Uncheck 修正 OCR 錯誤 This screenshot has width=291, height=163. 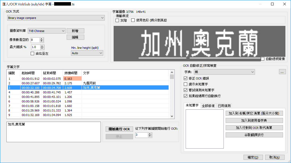[185, 78]
